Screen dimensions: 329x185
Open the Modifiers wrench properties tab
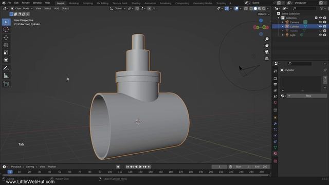[x=276, y=123]
